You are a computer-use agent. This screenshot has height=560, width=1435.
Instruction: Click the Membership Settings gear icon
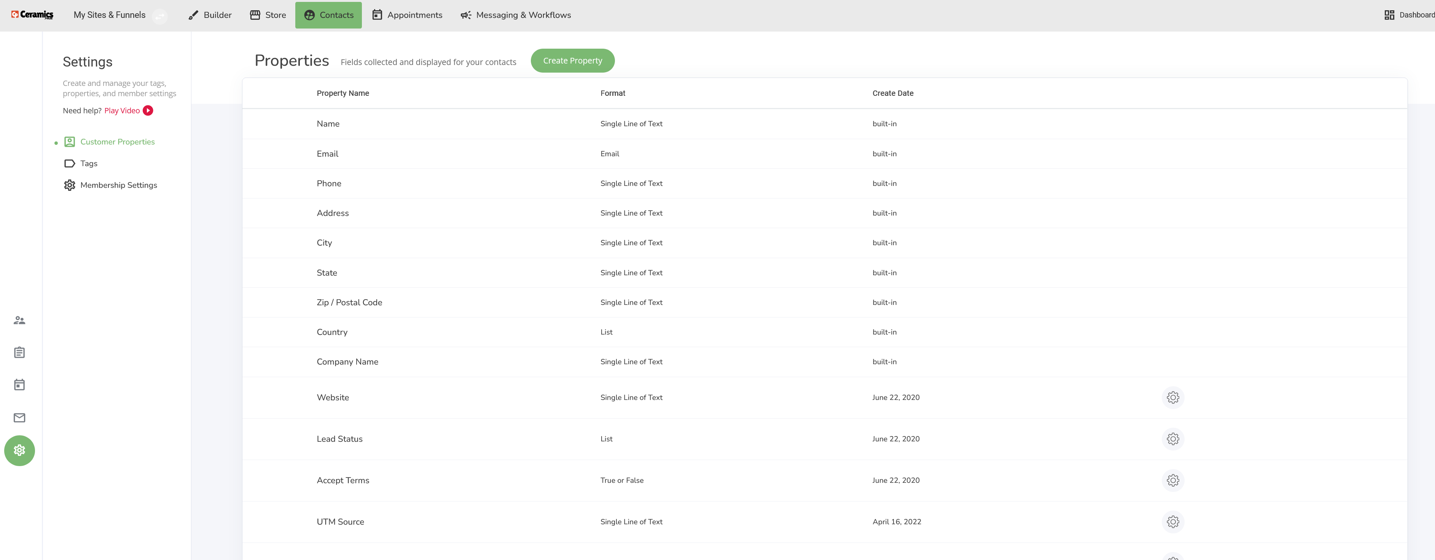click(70, 186)
